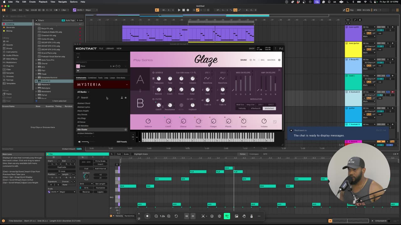Expand the All Banks dropdown
401x225 pixels.
(83, 92)
